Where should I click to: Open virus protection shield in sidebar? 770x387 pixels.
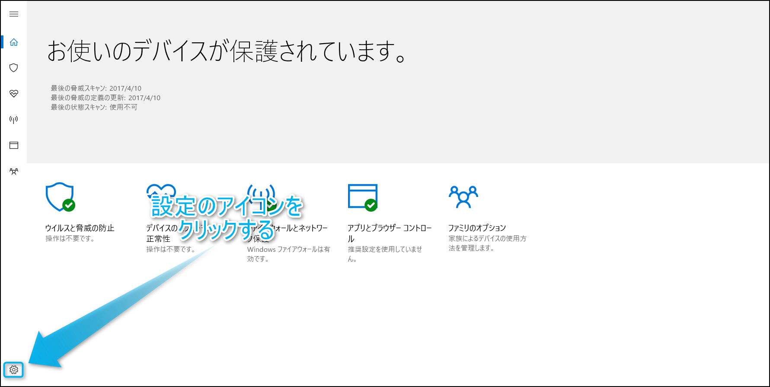tap(14, 68)
